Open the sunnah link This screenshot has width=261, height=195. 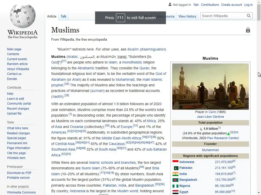[97, 91]
